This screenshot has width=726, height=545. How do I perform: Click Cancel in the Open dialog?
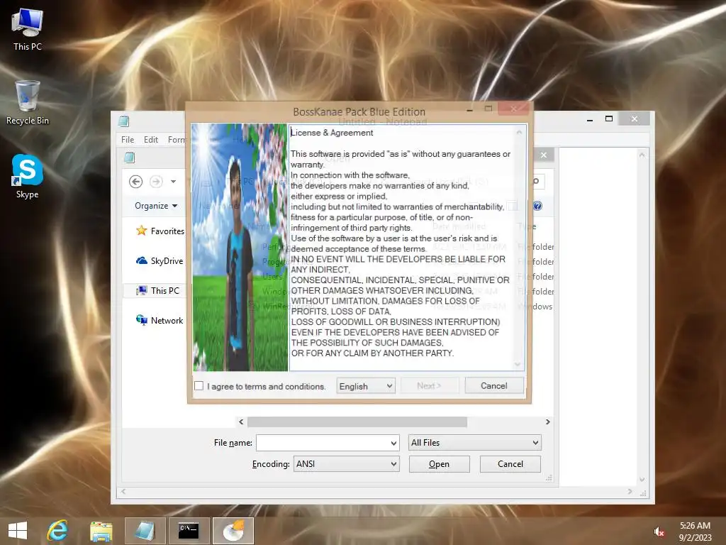pyautogui.click(x=510, y=464)
